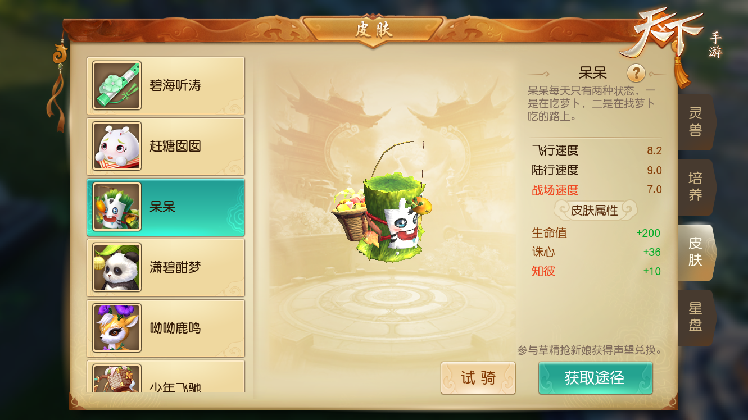Select the 碧海听涛 flute skin icon

pos(117,85)
